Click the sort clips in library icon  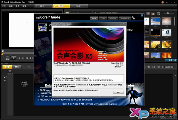click(159, 14)
